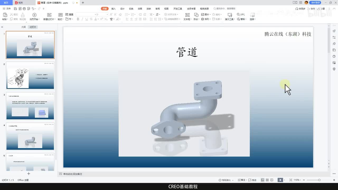
Task: Toggle Underline formatting
Action: 87,19
